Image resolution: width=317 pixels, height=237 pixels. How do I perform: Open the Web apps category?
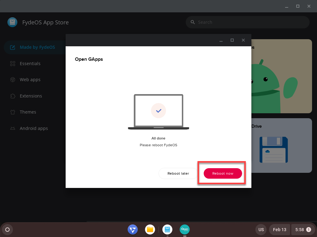(30, 80)
